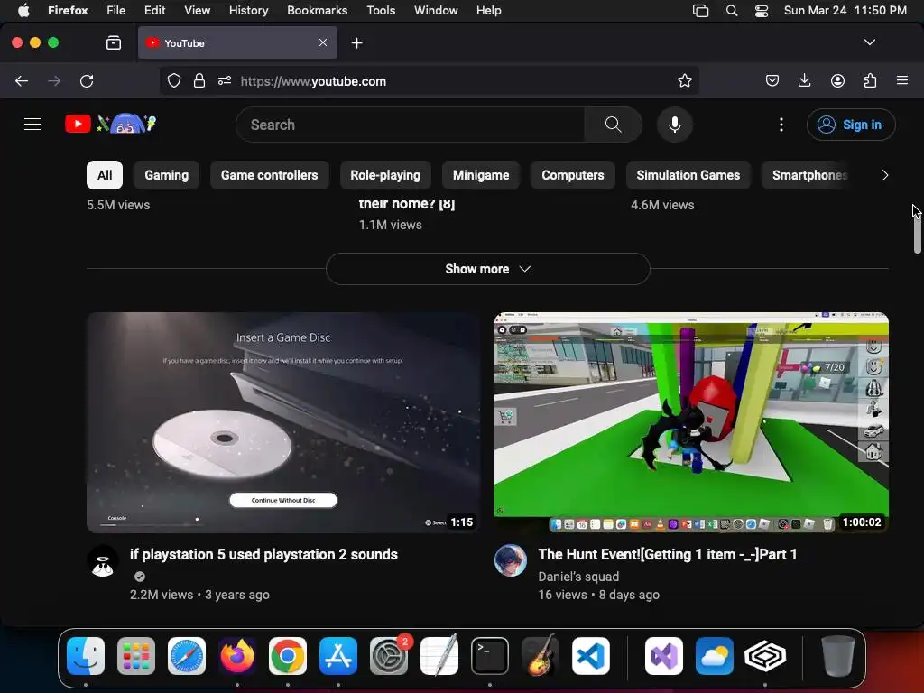Viewport: 924px width, 693px height.
Task: Launch Visual Studio Code from Dock
Action: [x=590, y=656]
